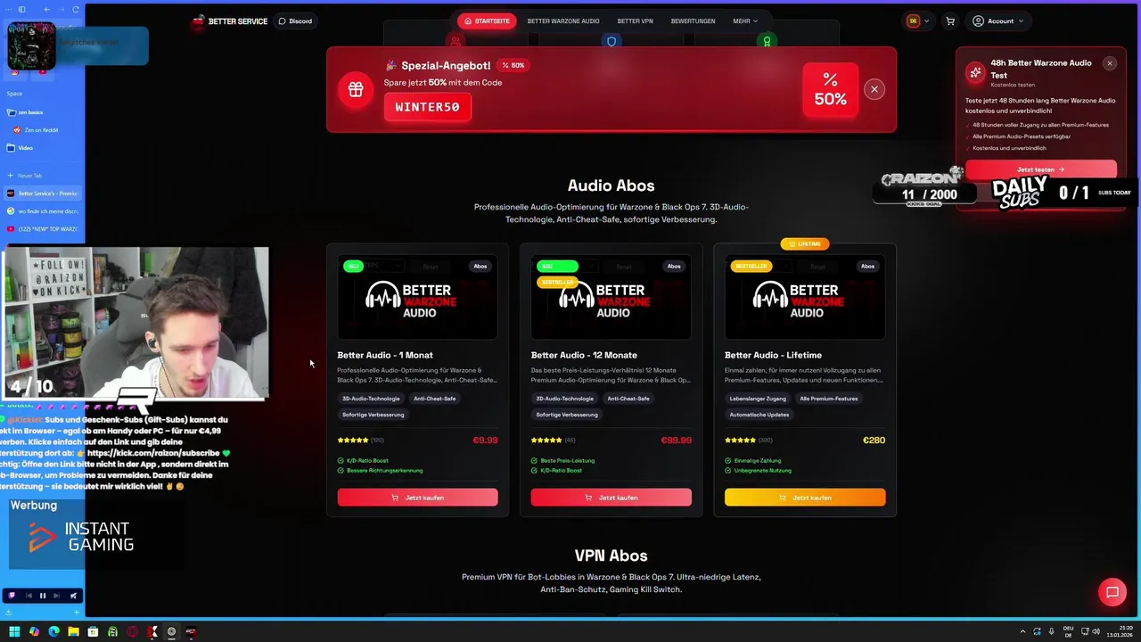Screen dimensions: 1141x642
Task: Click Lebenslanger Zugang tag on Lifetime card
Action: pyautogui.click(x=758, y=399)
